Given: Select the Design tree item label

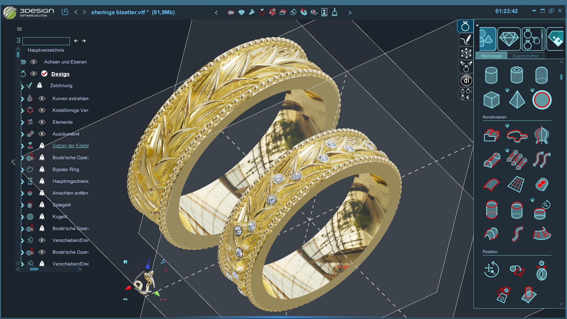Looking at the screenshot, I should (60, 74).
